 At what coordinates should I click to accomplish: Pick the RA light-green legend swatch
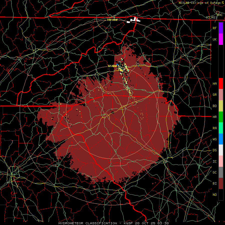click(x=221, y=128)
